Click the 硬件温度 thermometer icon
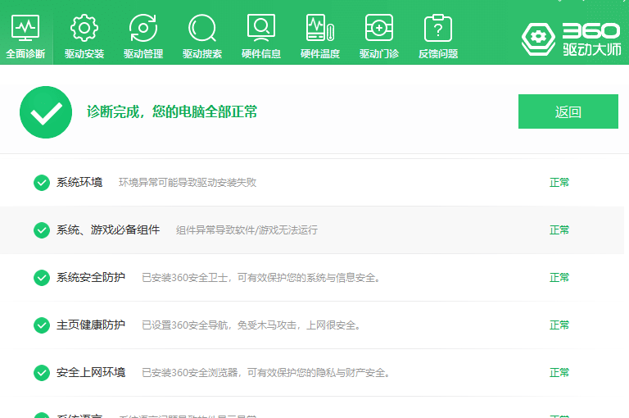This screenshot has height=418, width=629. coord(319,29)
